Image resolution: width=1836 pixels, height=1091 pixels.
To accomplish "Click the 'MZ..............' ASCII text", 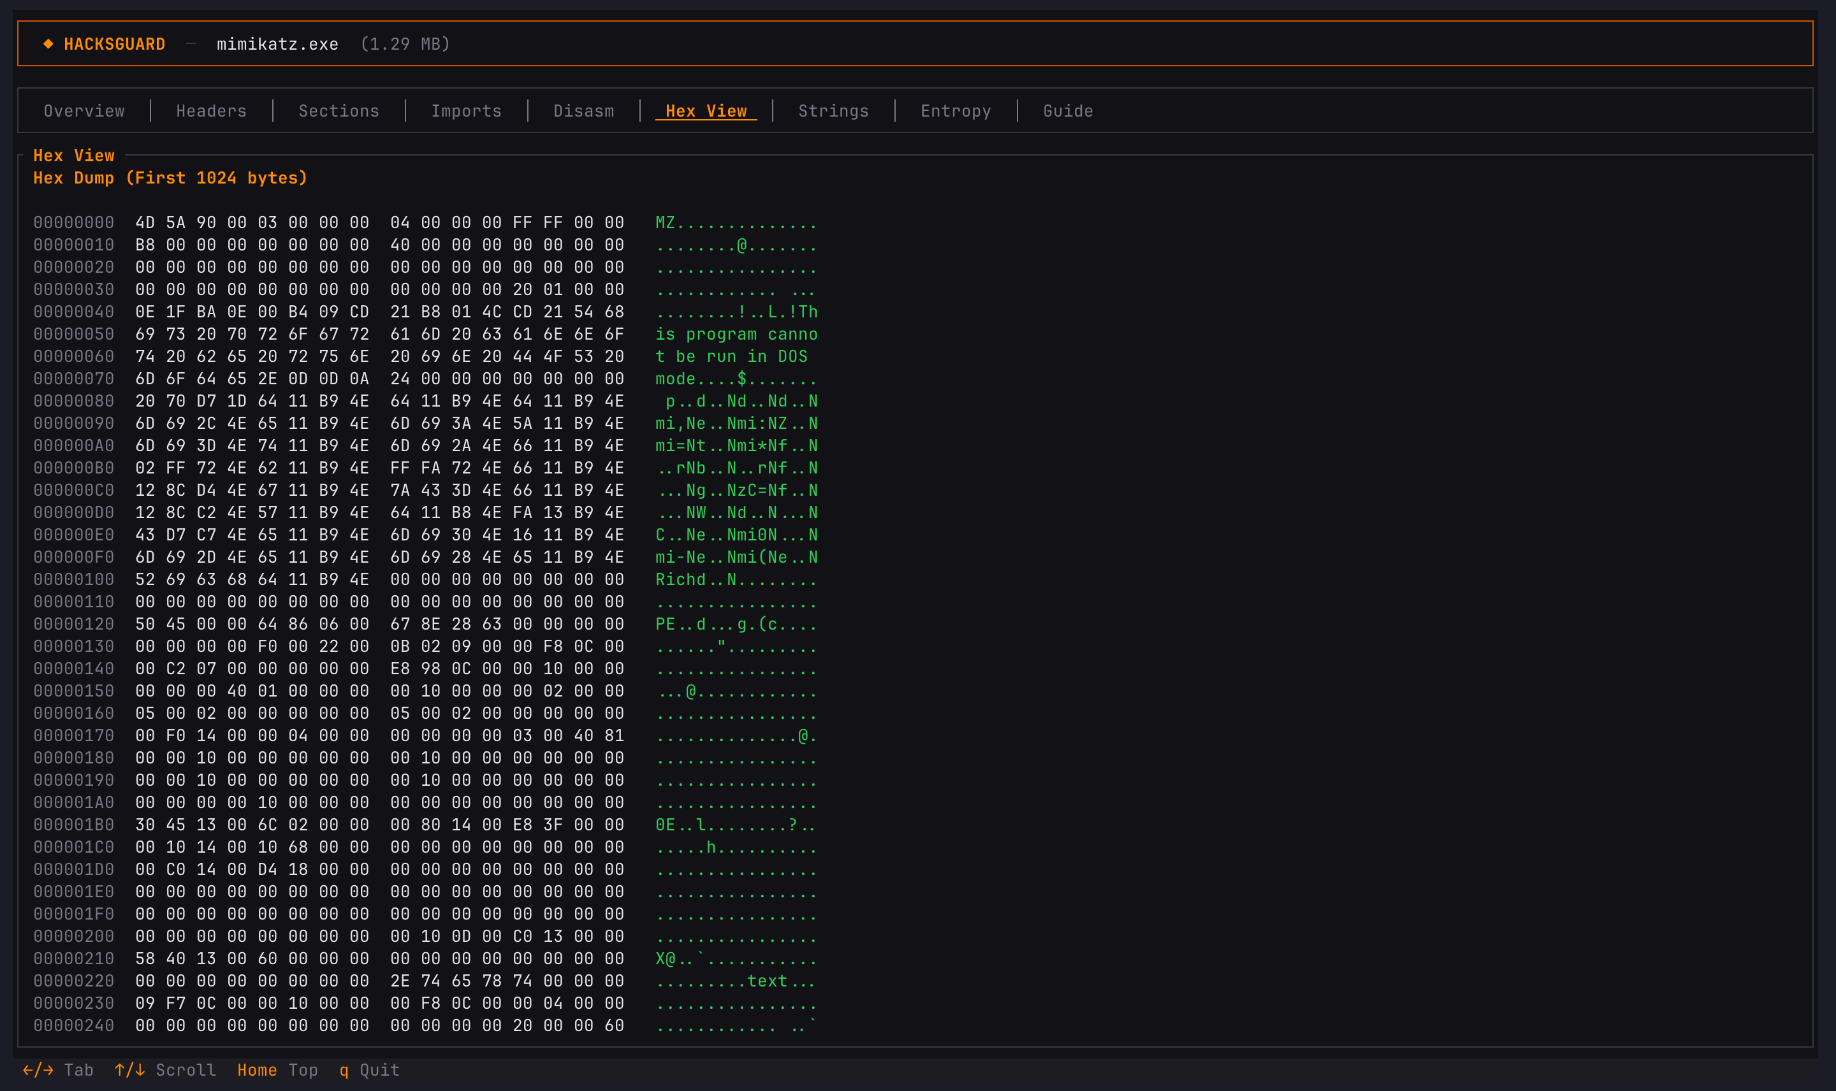I will pyautogui.click(x=737, y=223).
